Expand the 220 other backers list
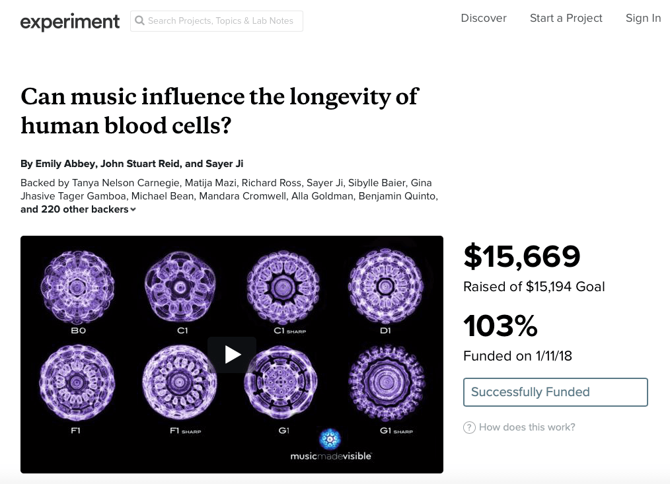The width and height of the screenshot is (670, 484). tap(78, 209)
